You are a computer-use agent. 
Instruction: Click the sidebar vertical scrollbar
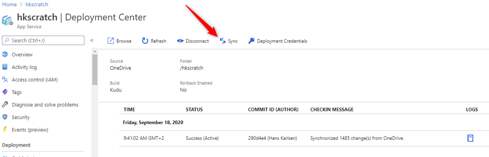[95, 69]
